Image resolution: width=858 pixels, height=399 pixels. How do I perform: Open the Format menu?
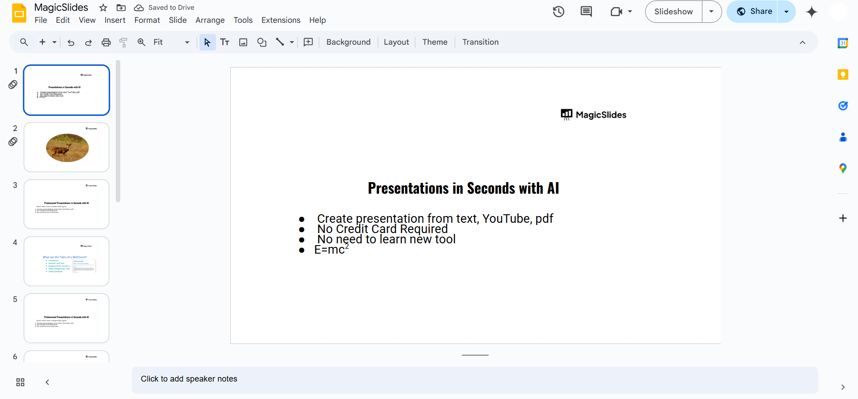click(x=147, y=20)
